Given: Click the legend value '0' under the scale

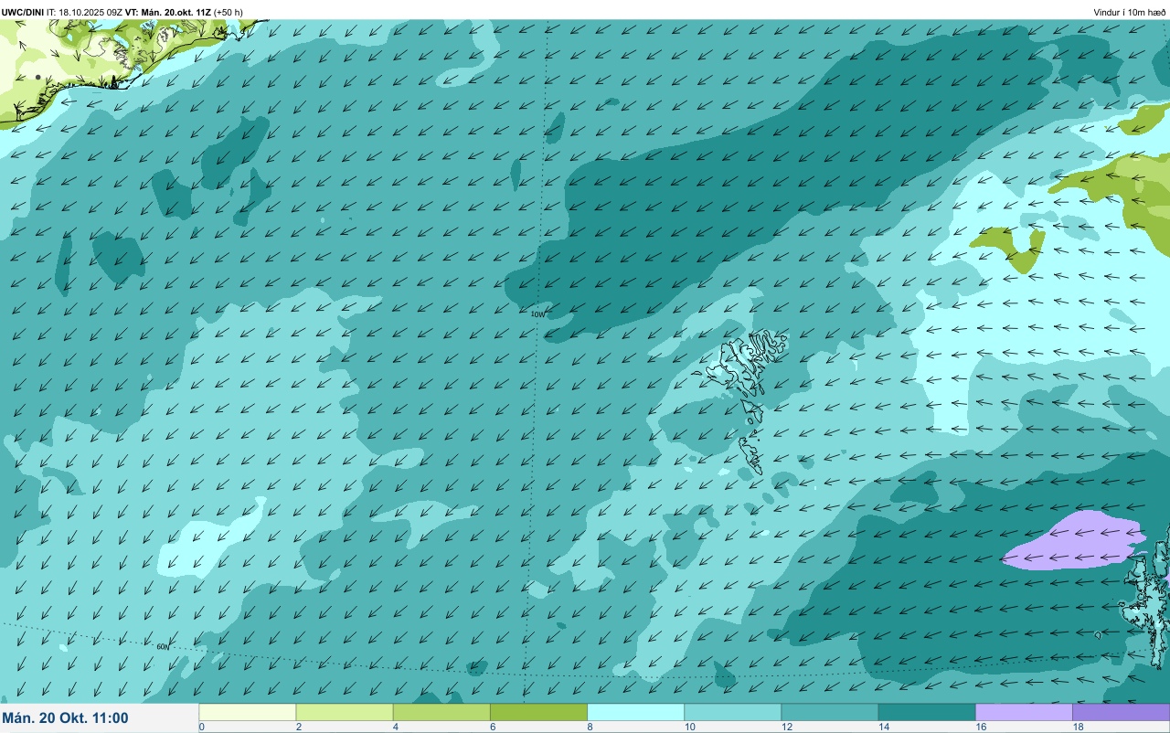Looking at the screenshot, I should pyautogui.click(x=201, y=728).
